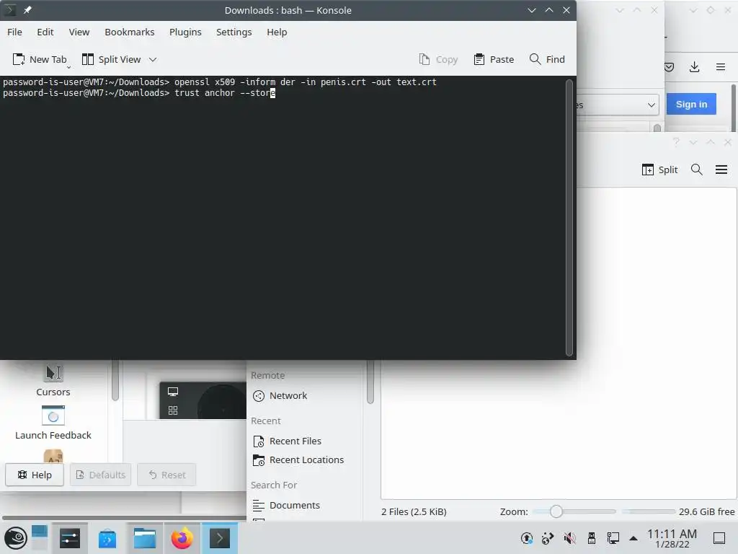Open the openSUSE application launcher
The height and width of the screenshot is (554, 738).
point(16,538)
